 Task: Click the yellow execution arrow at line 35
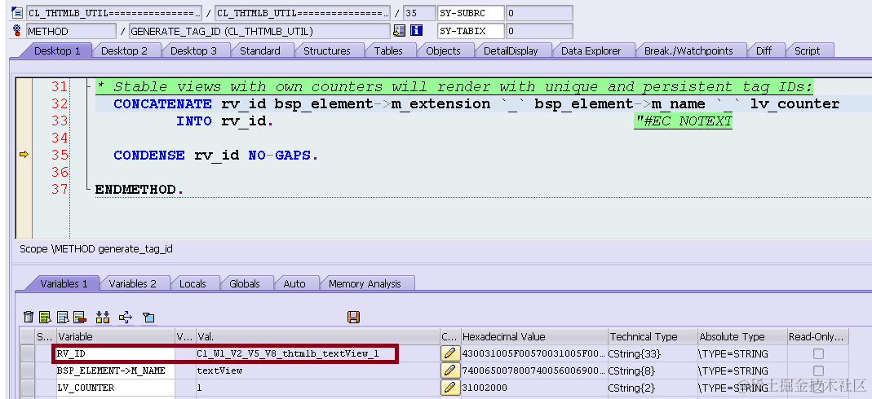point(24,154)
